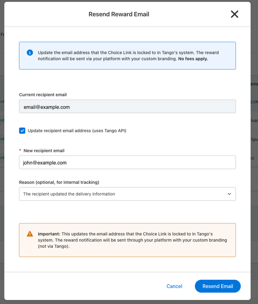Viewport: 258px width, 304px height.
Task: Uncheck Update recipient email address checkbox
Action: point(22,131)
